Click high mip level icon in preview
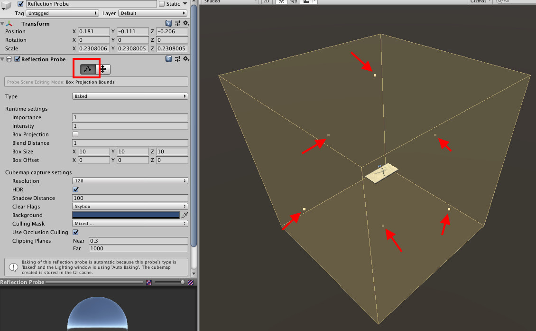The image size is (536, 331). coord(191,283)
